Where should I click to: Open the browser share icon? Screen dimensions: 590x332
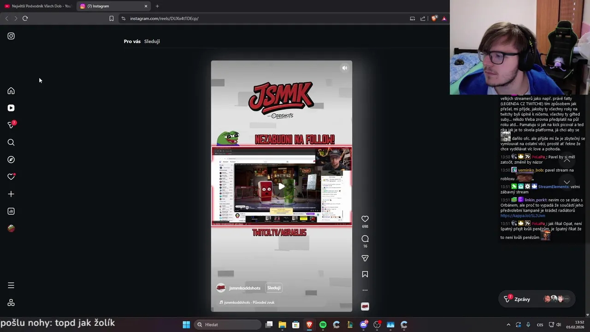coord(423,18)
